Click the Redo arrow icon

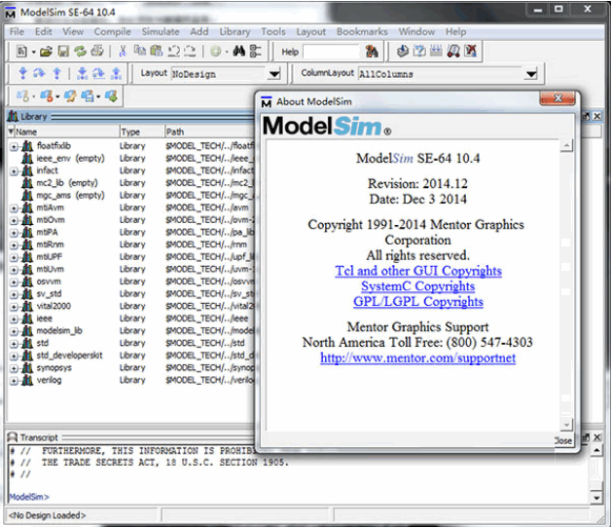[x=190, y=52]
